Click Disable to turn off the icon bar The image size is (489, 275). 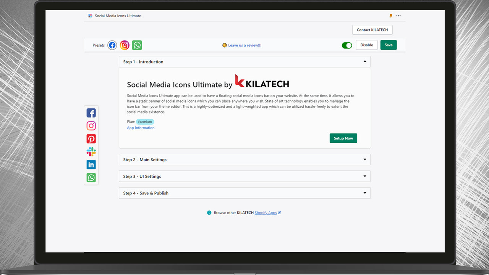[366, 45]
